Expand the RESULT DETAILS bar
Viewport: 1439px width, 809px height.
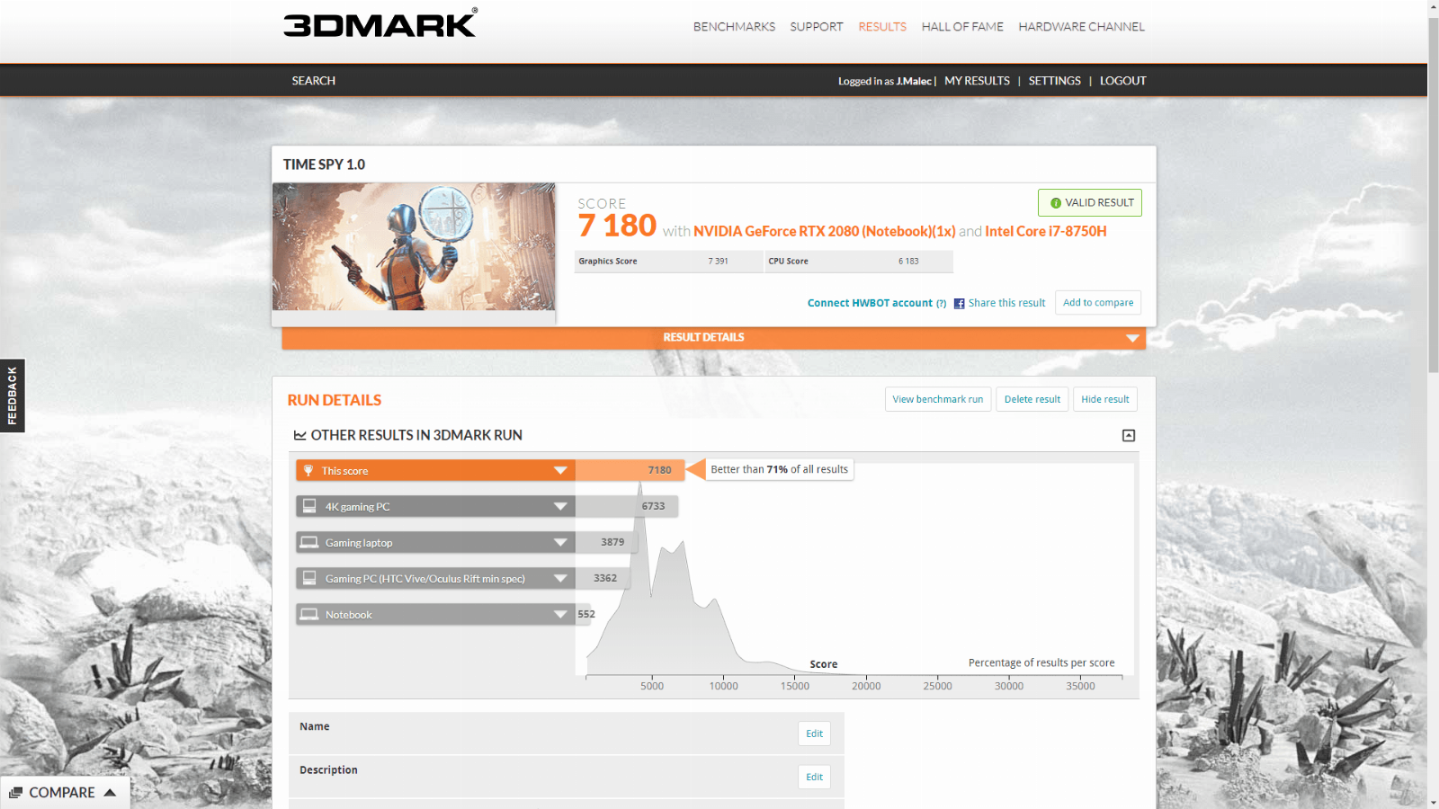click(713, 338)
